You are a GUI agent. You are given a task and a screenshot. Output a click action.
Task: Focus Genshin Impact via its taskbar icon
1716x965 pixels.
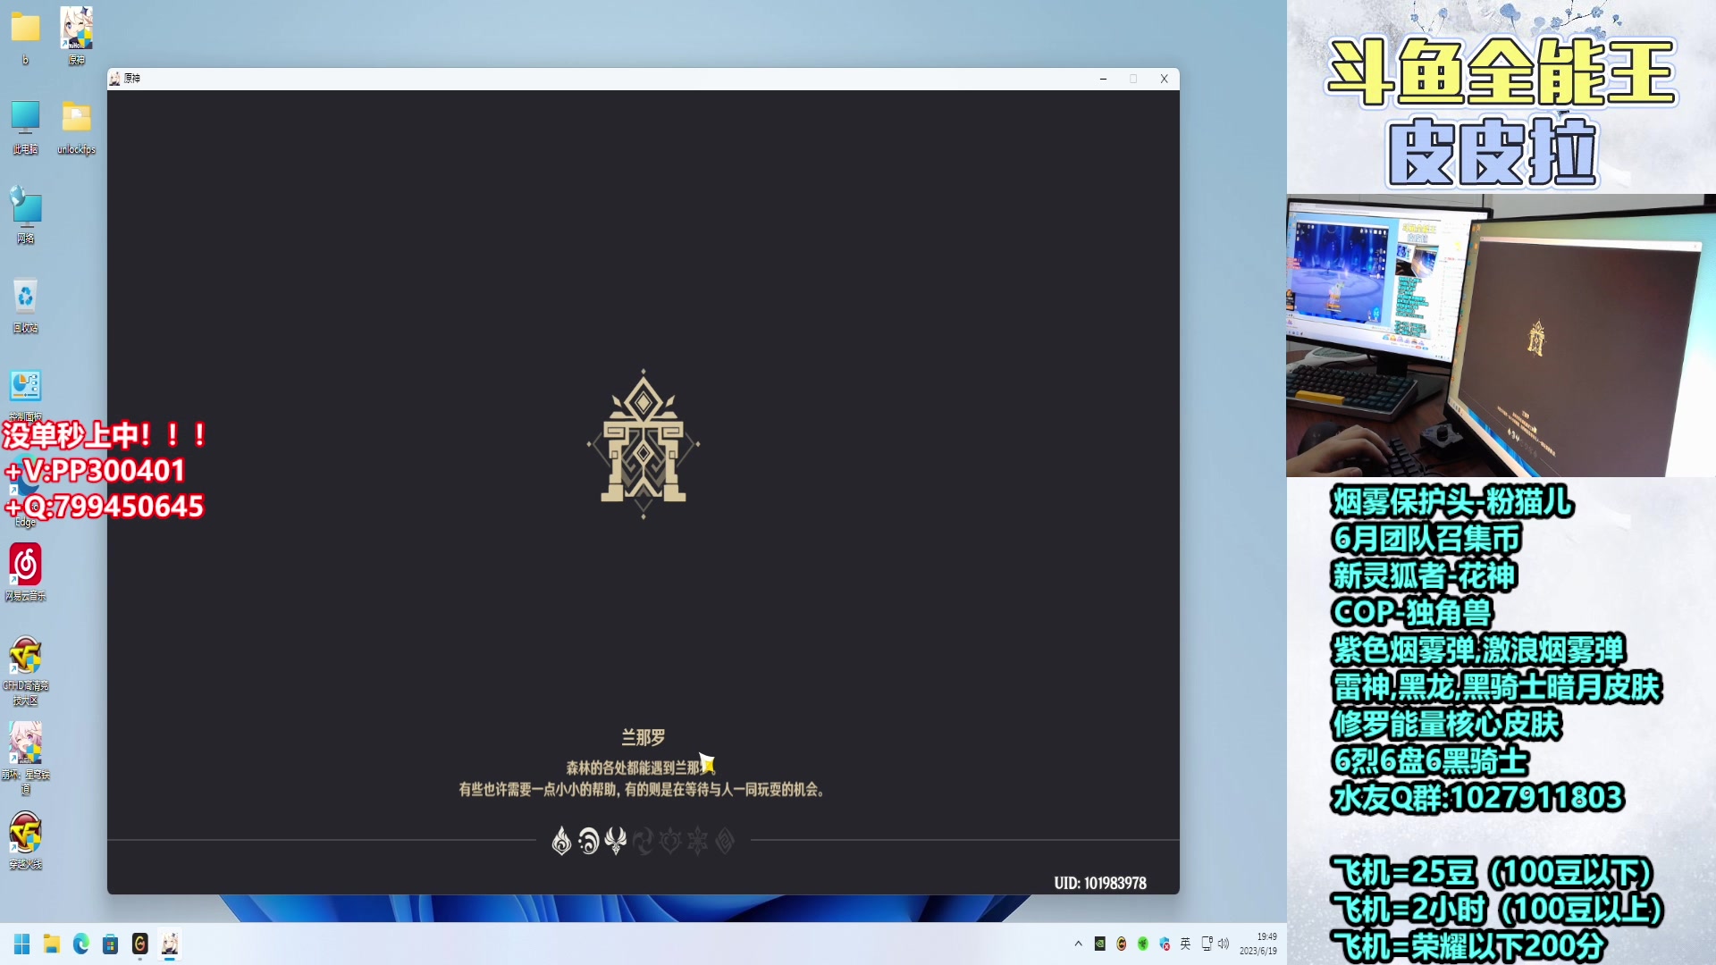click(x=168, y=944)
